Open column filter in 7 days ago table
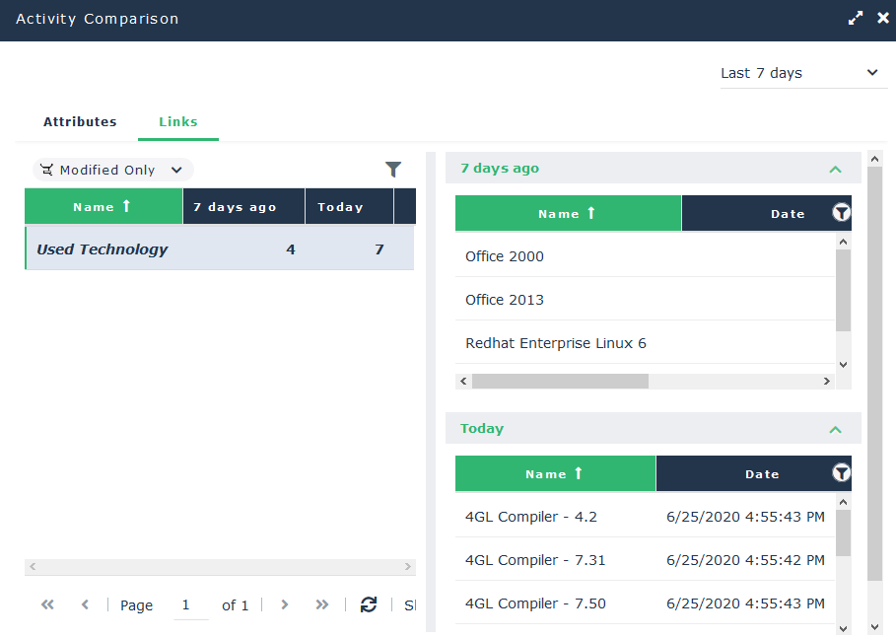 tap(841, 213)
